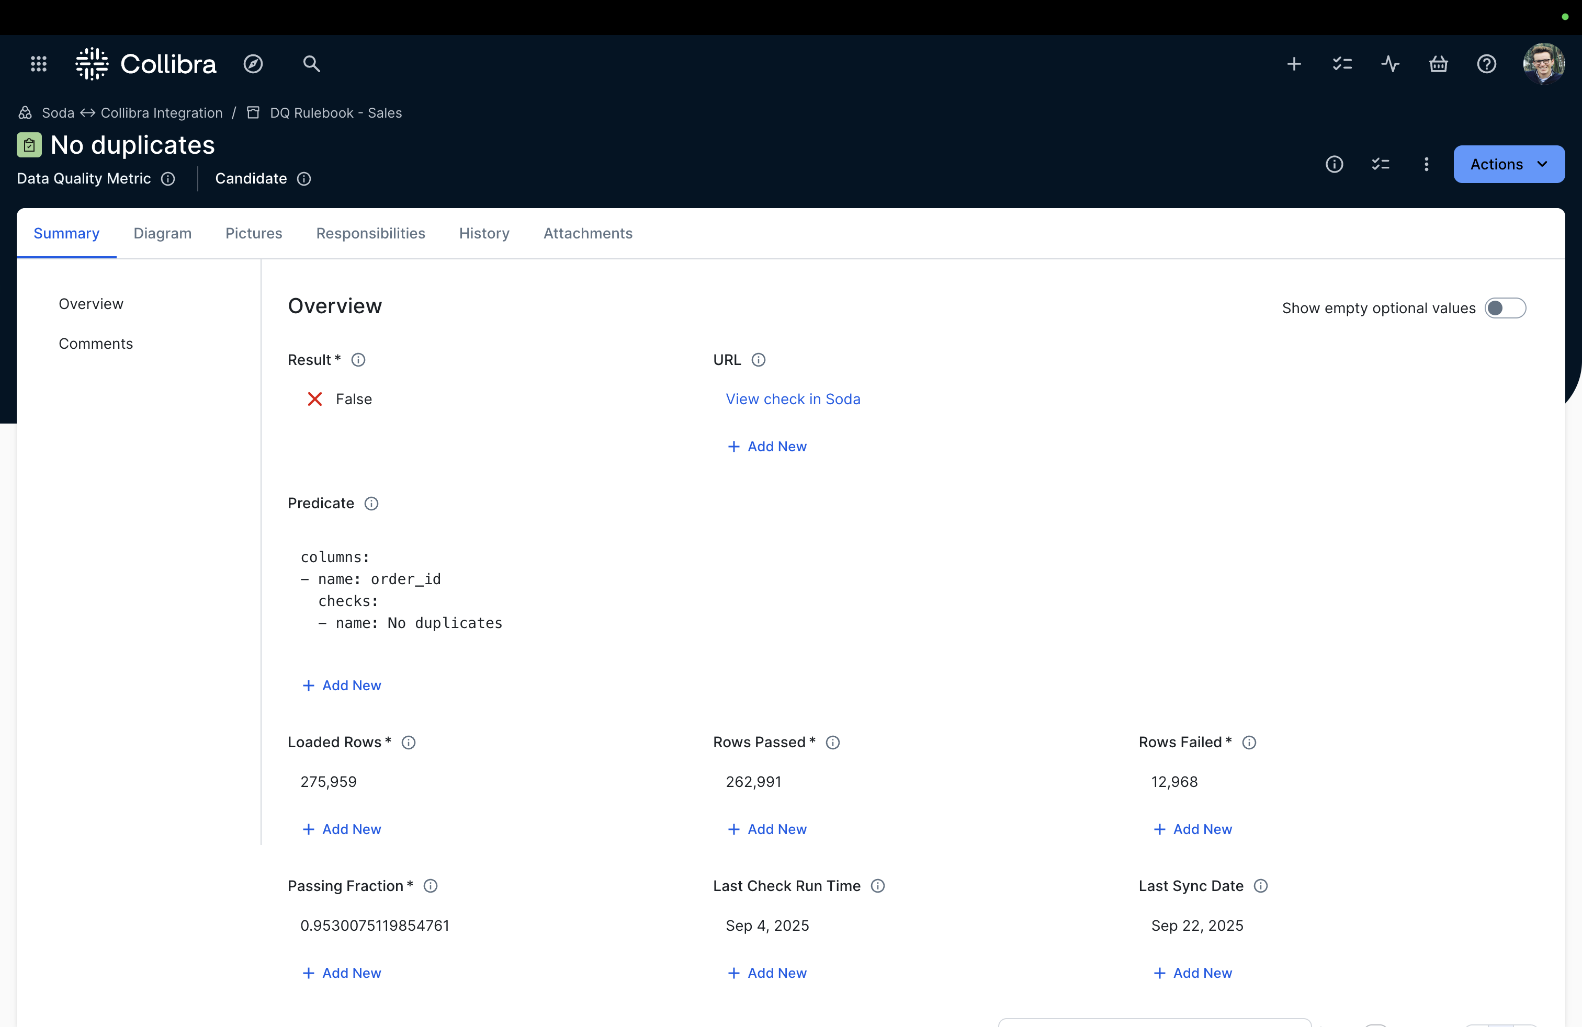Open the data basket icon
Image resolution: width=1582 pixels, height=1027 pixels.
[x=1439, y=64]
